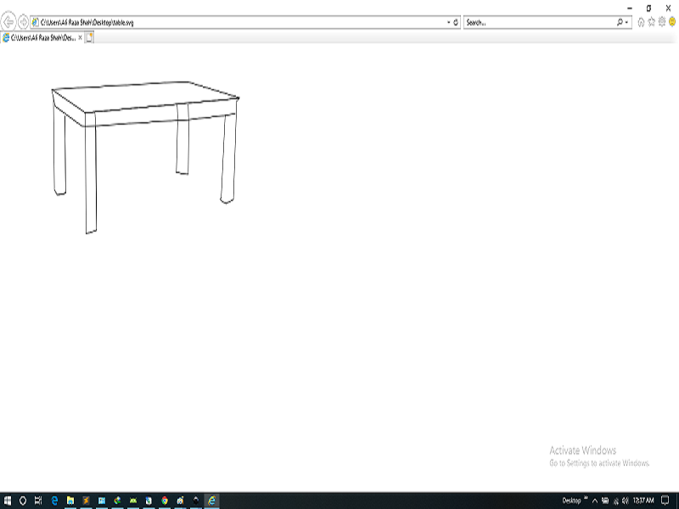
Task: Open the network status tray icon
Action: pos(615,501)
